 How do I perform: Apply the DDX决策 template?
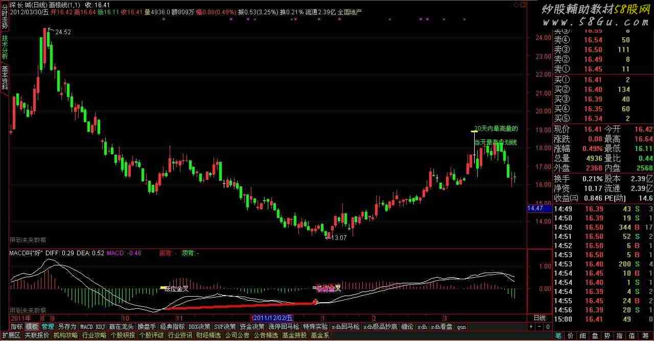point(199,327)
